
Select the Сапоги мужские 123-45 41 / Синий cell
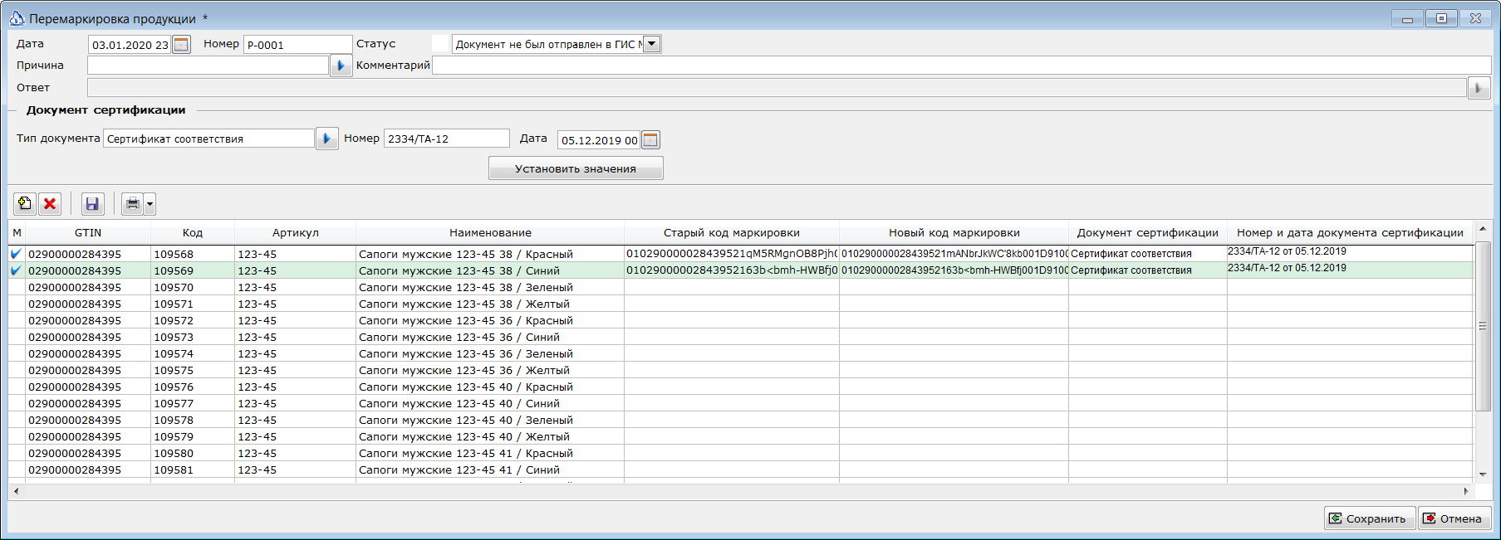point(490,469)
